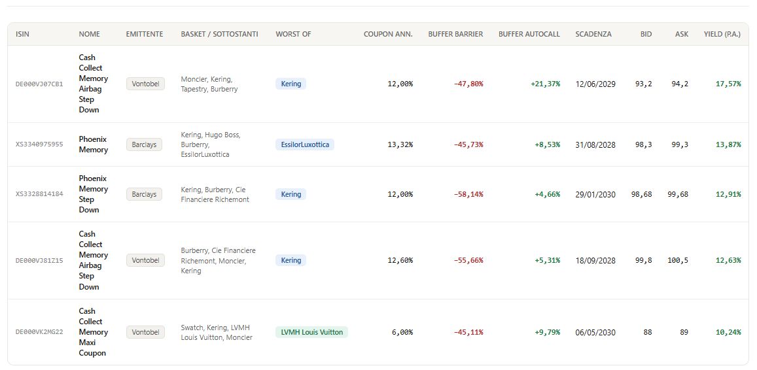Click basket Moncler, Kering, Tapestry, Burberry

[x=209, y=84]
